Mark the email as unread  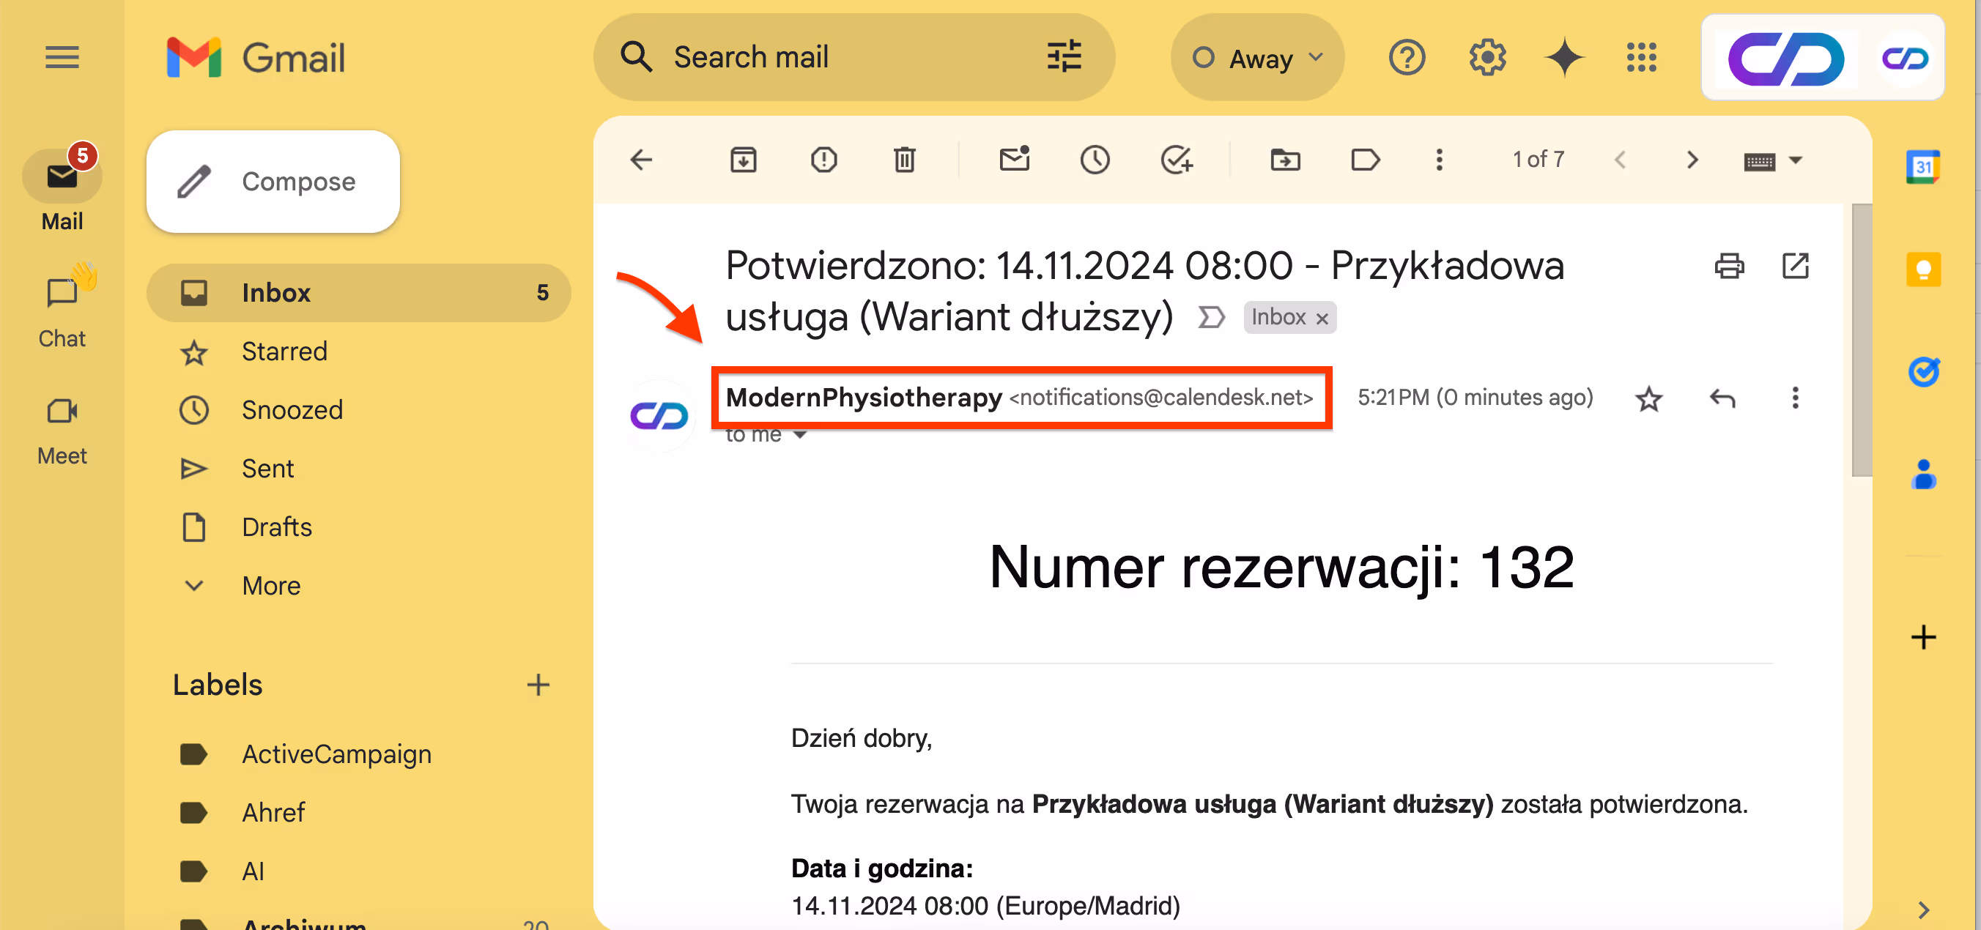click(1015, 159)
